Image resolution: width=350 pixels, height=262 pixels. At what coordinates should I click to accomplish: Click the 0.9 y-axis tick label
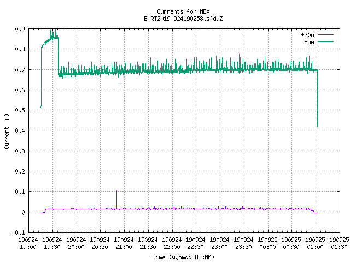pos(20,29)
